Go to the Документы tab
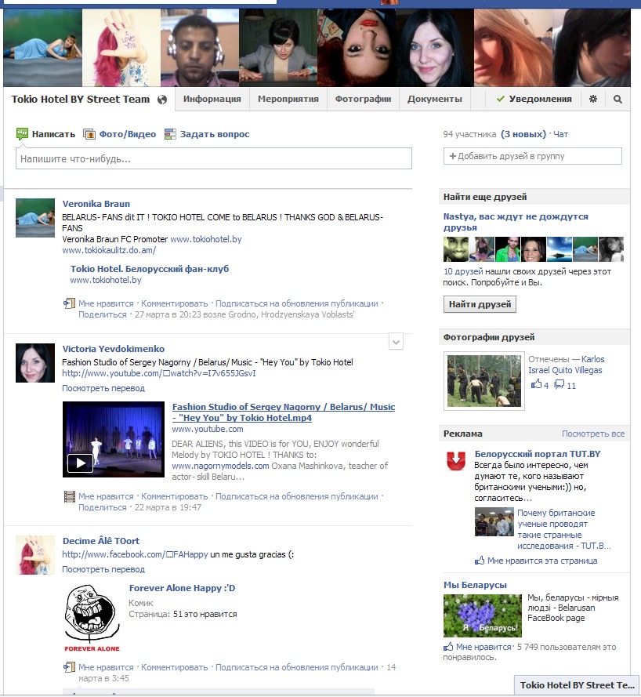Viewport: 641px width, 697px height. pos(435,99)
